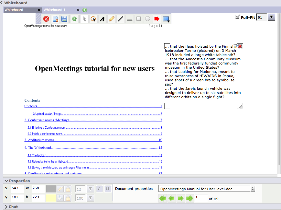Open Conference rooms (Meeting) contents link
Screen dimensions: 281x210
coord(47,120)
